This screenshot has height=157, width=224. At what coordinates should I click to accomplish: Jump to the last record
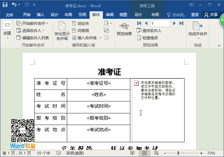181,24
